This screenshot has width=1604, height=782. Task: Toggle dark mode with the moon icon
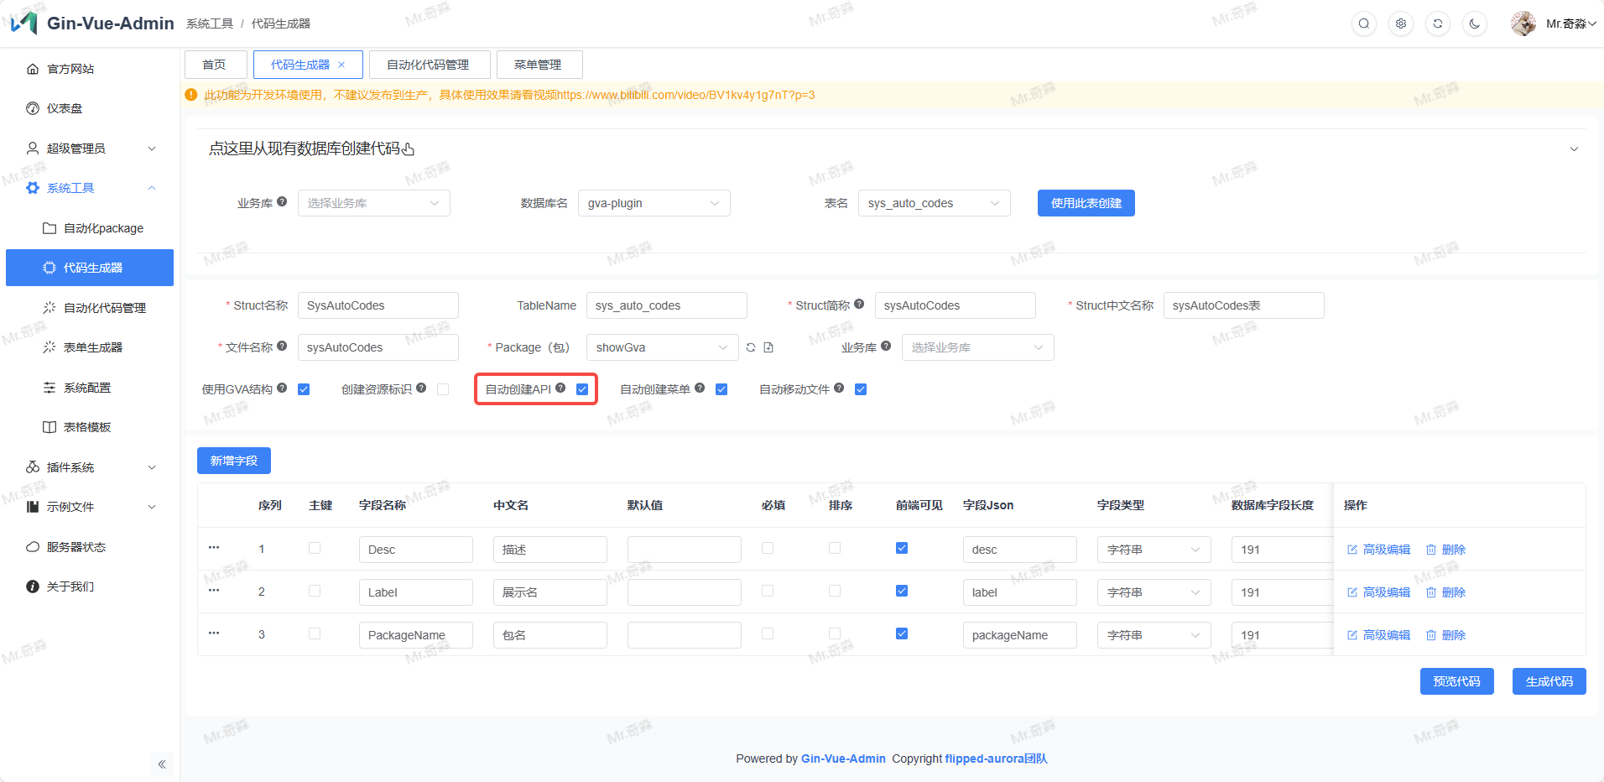pyautogui.click(x=1475, y=23)
